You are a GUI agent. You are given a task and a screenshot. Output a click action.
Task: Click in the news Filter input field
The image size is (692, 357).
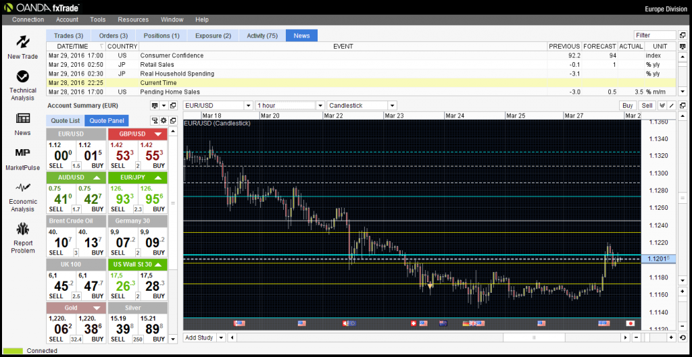[x=655, y=35]
